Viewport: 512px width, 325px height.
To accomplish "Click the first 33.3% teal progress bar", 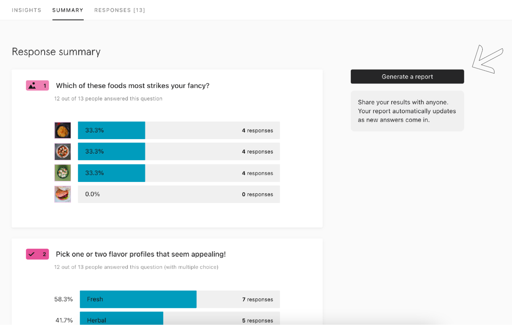I will click(111, 130).
